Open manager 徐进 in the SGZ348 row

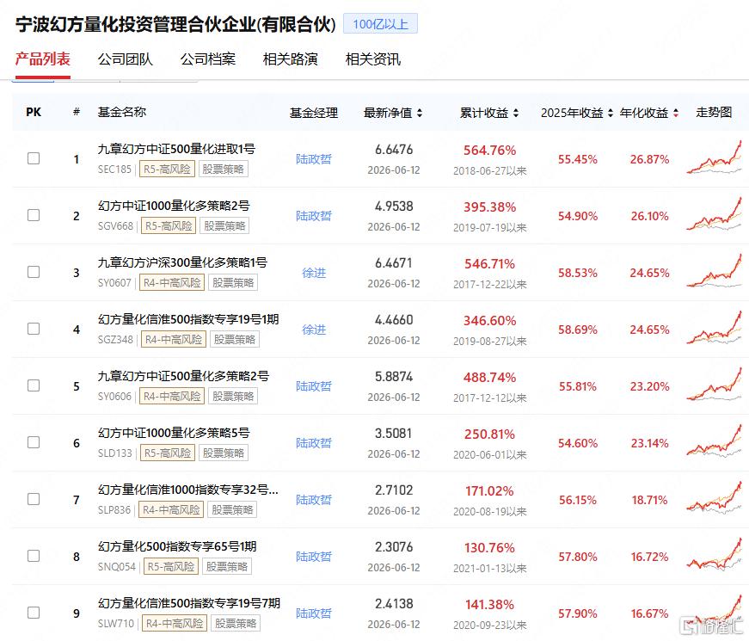pos(314,330)
